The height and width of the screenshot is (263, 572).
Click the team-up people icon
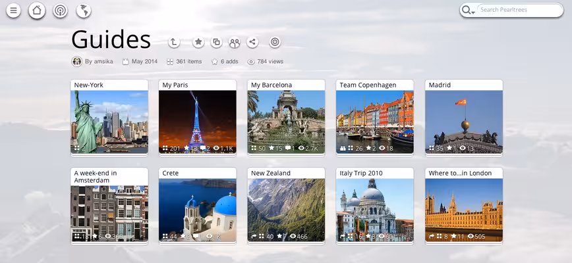coord(235,42)
